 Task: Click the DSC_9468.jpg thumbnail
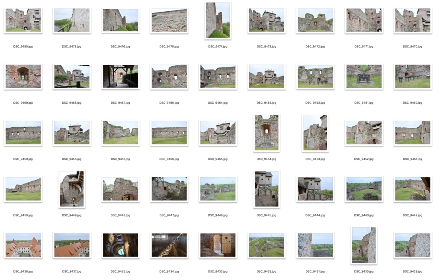(72, 76)
